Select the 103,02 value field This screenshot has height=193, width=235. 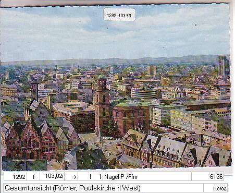click(52, 177)
